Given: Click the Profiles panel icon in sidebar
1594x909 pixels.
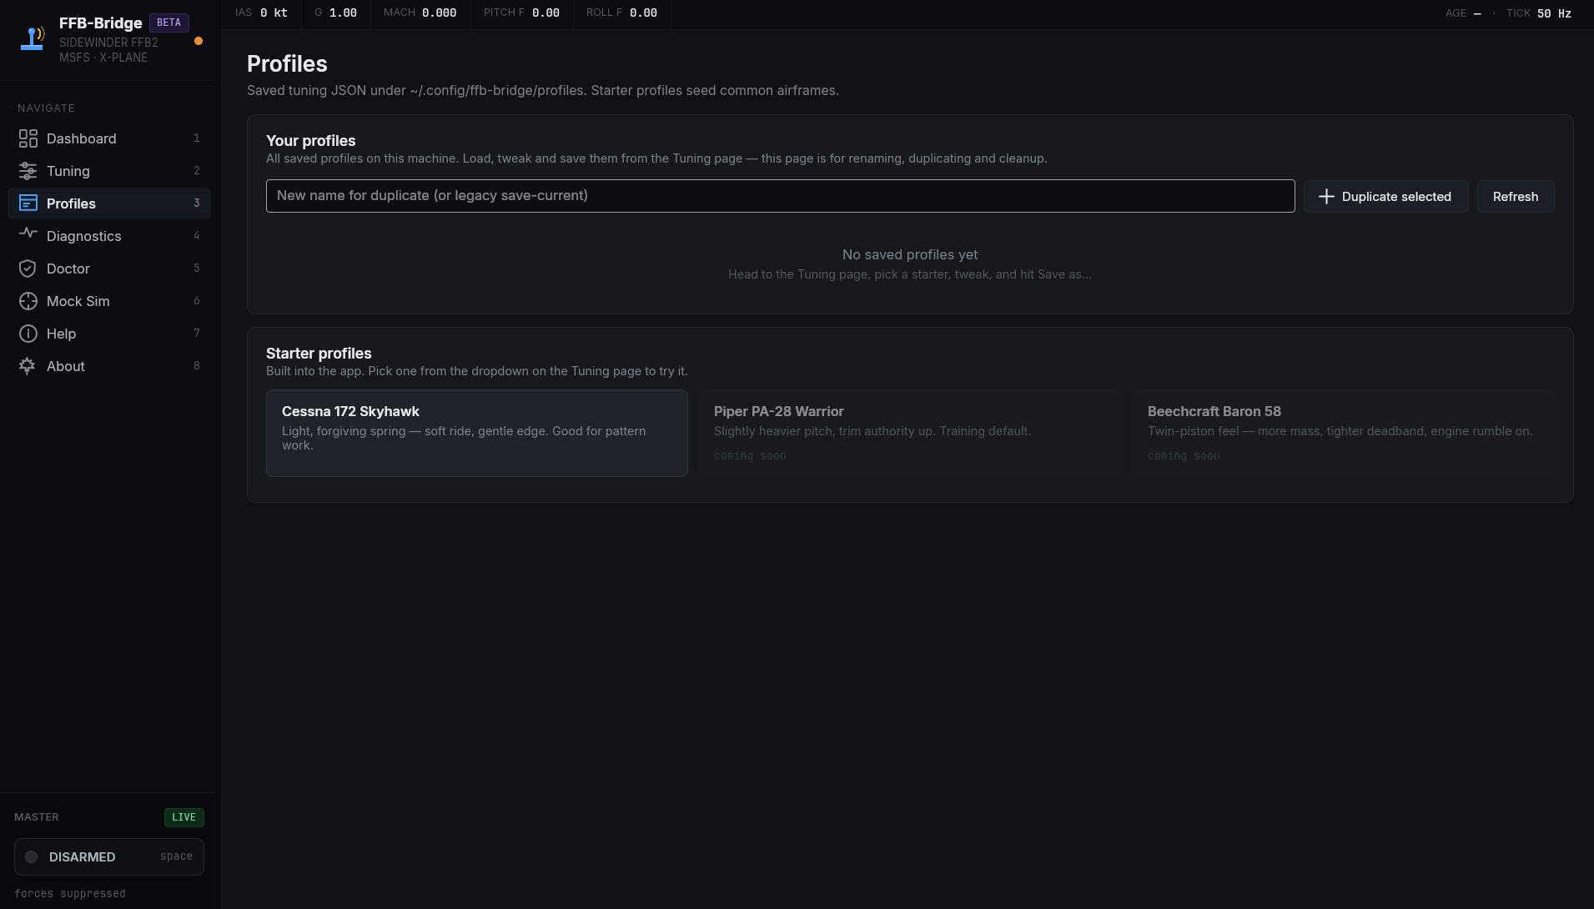Looking at the screenshot, I should tap(28, 203).
